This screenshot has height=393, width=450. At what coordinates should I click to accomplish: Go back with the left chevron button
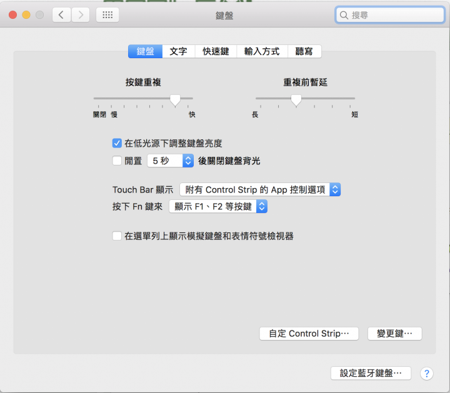point(61,14)
